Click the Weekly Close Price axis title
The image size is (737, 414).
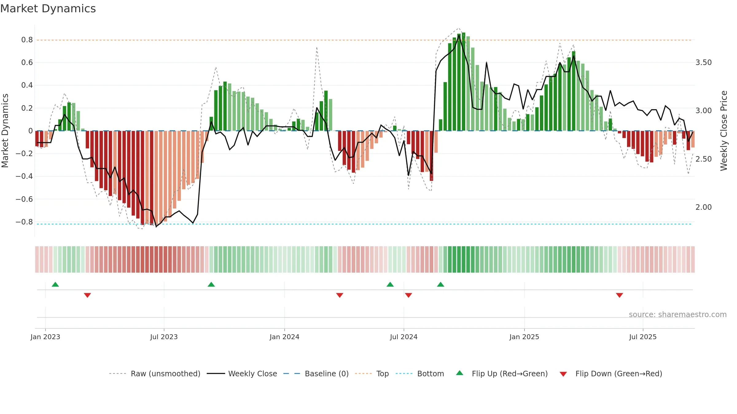pyautogui.click(x=724, y=131)
